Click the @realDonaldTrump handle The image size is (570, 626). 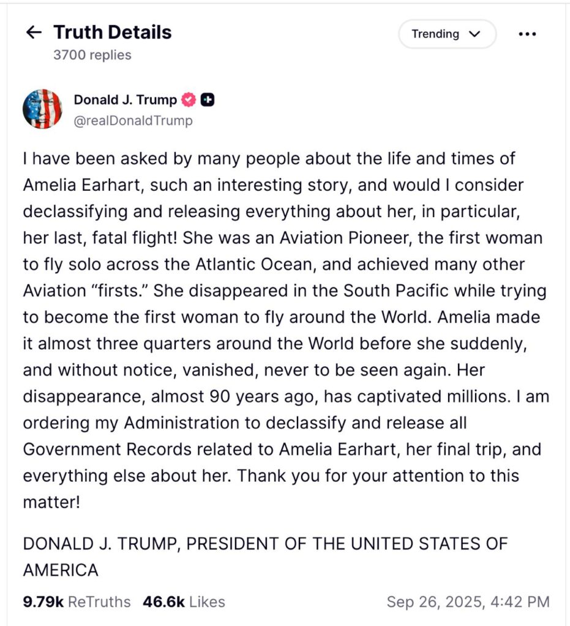[133, 120]
